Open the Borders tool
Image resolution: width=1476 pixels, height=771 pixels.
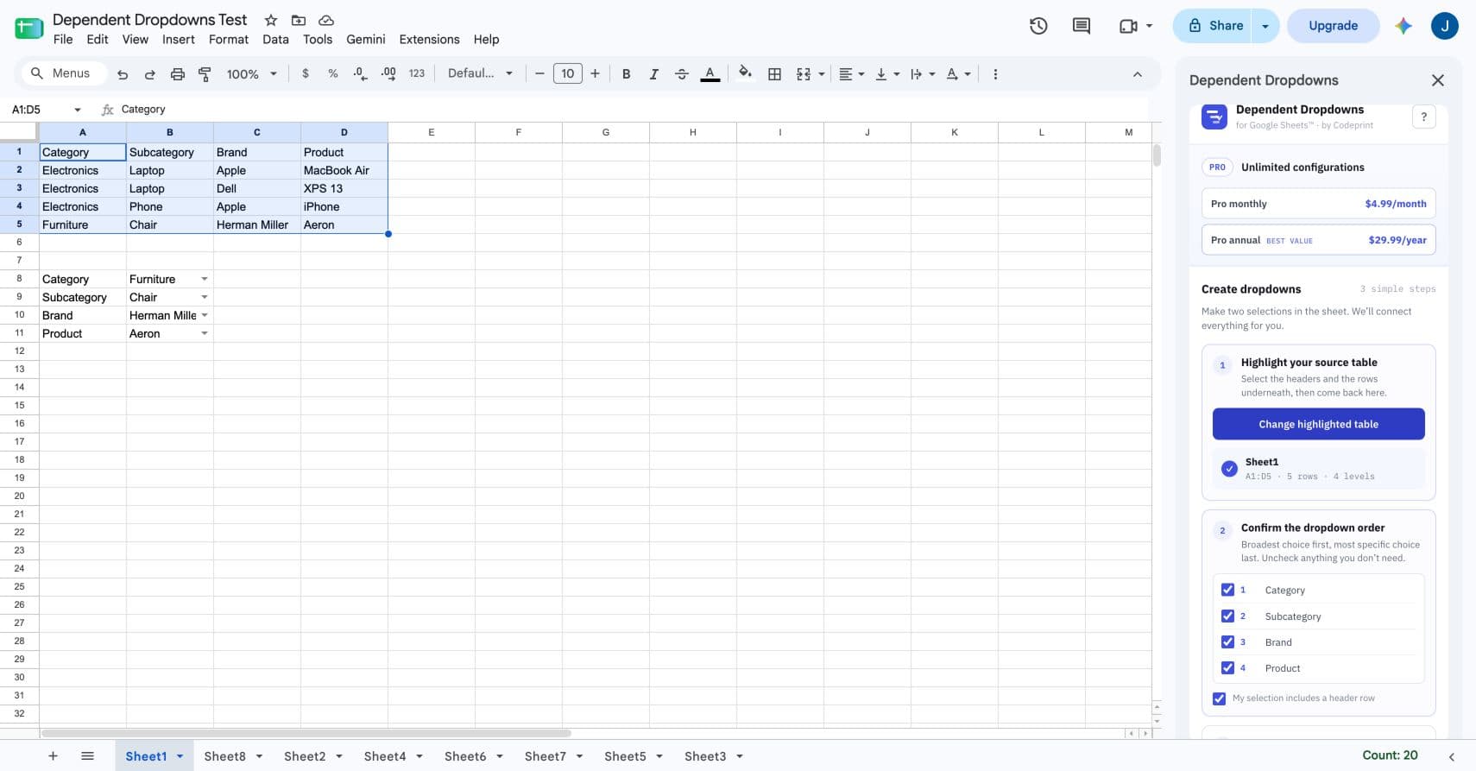[775, 74]
